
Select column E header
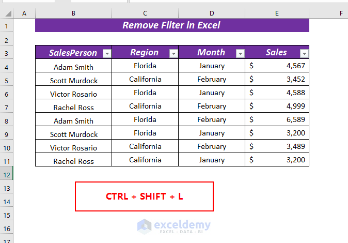coord(277,13)
